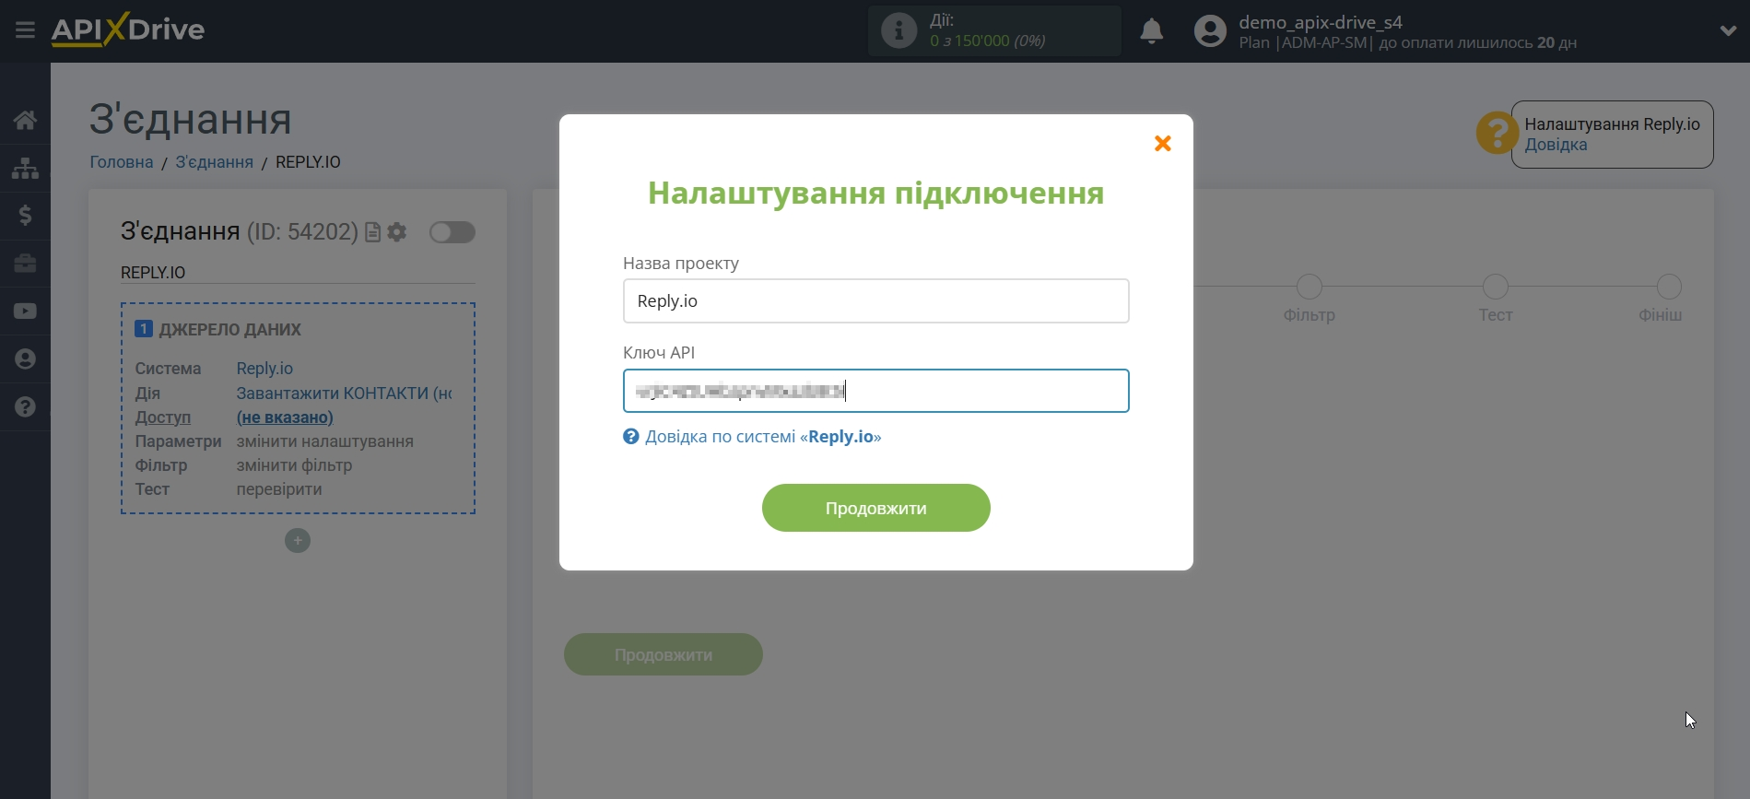The width and height of the screenshot is (1750, 799).
Task: Click змінити налаштування parameters link
Action: 324,441
